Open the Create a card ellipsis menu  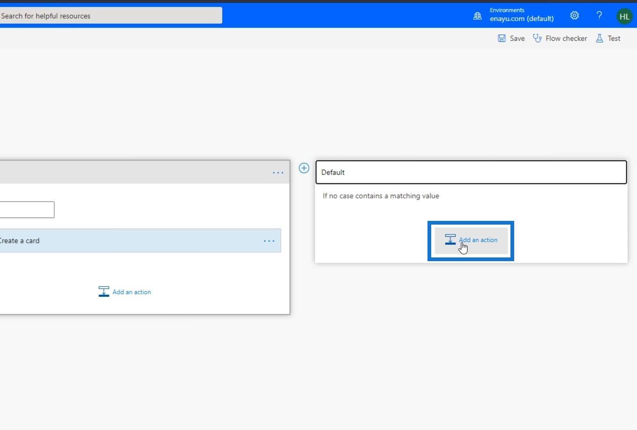coord(269,241)
